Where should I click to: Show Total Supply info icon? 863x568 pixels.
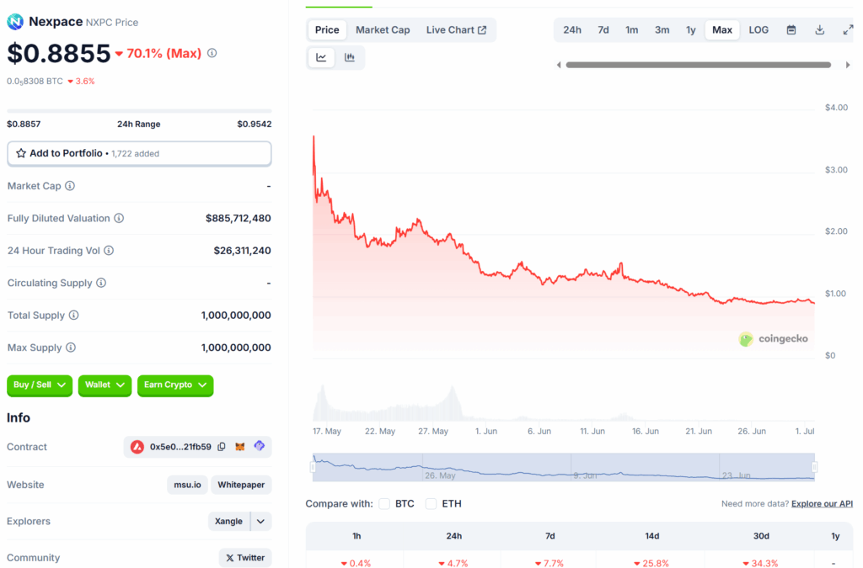74,316
